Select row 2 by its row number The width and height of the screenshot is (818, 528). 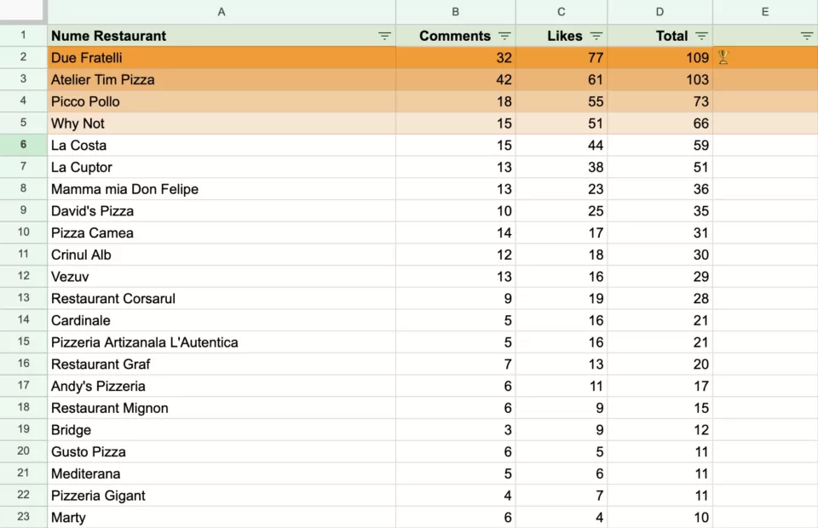[23, 57]
